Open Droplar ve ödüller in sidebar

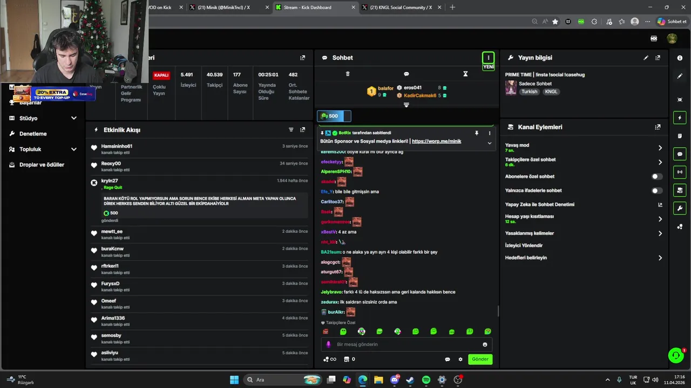coord(42,165)
